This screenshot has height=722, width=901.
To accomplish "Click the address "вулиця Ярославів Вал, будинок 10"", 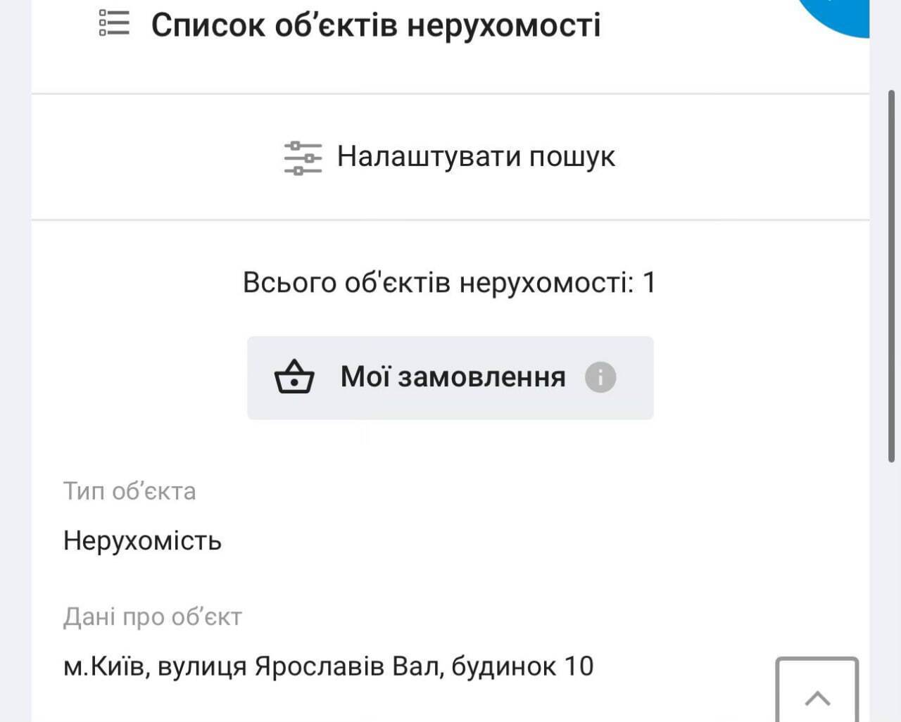I will click(x=328, y=665).
